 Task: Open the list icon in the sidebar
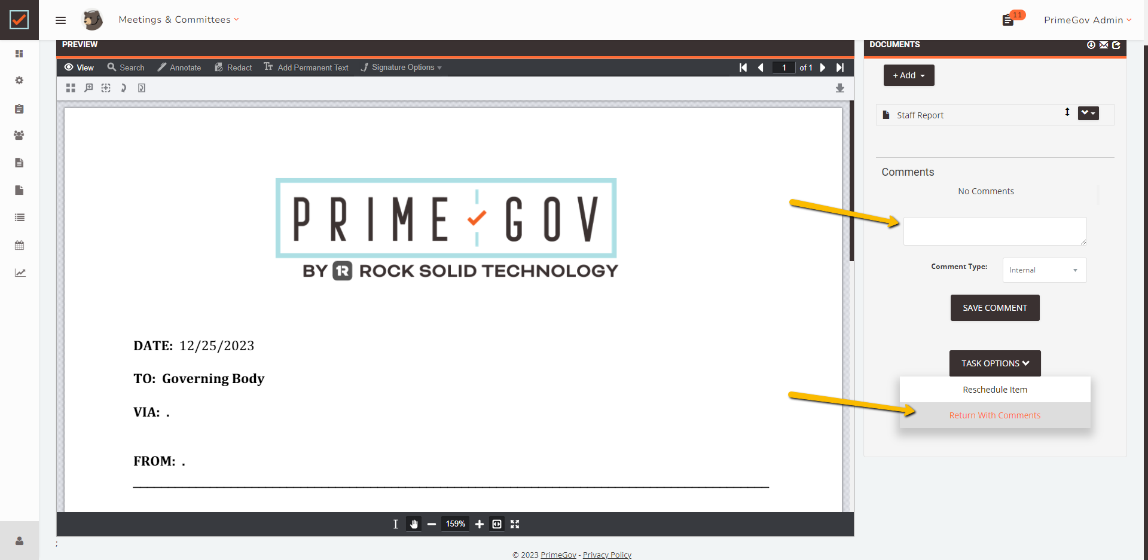pyautogui.click(x=19, y=218)
